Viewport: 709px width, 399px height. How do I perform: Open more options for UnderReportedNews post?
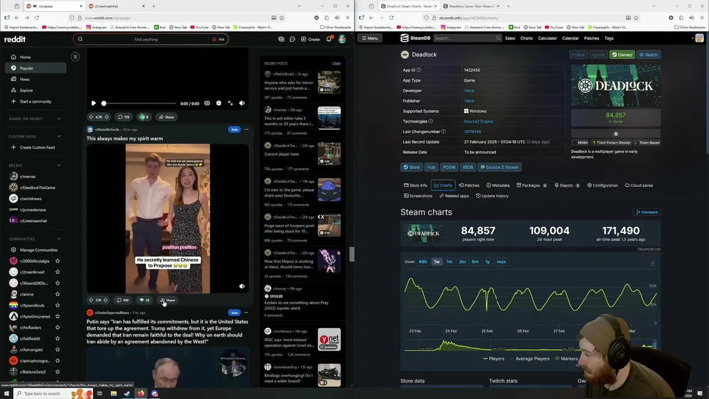coord(246,313)
